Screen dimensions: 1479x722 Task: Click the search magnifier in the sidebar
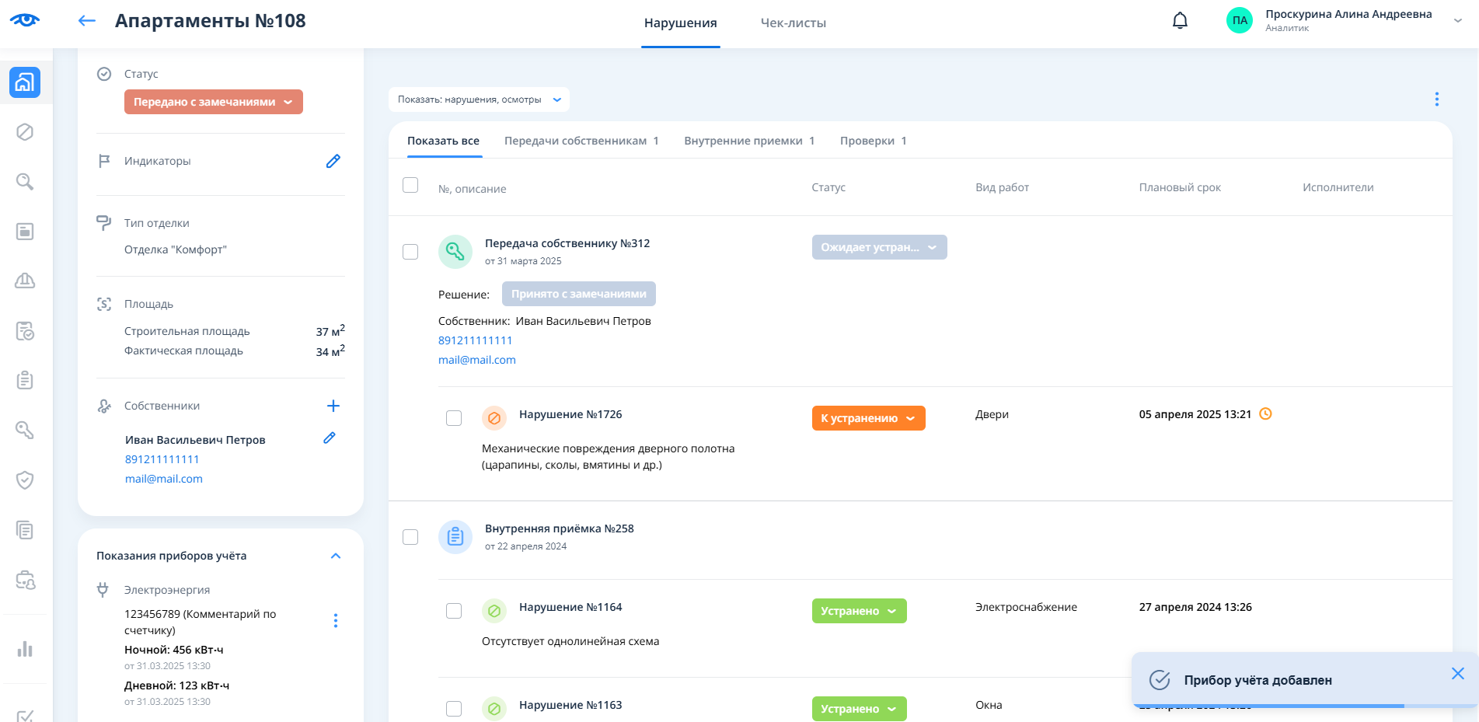click(25, 182)
